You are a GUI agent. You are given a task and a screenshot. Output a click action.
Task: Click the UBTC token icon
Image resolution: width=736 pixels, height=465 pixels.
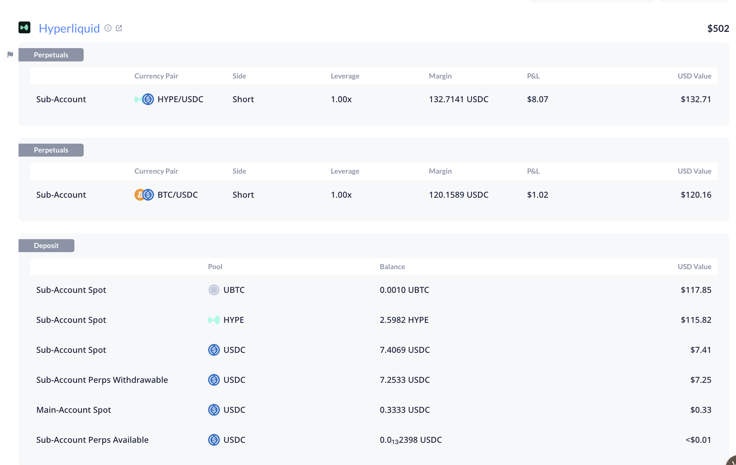214,290
